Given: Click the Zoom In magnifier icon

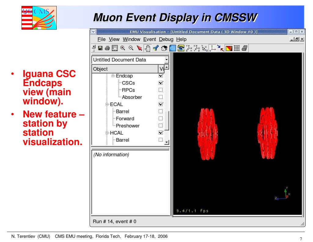Looking at the screenshot, I should pyautogui.click(x=123, y=48).
